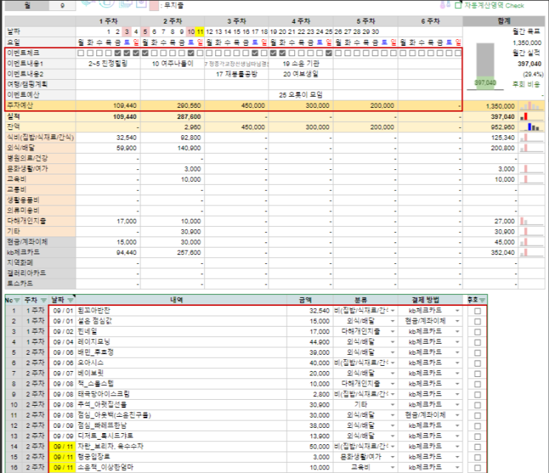The height and width of the screenshot is (473, 549).
Task: Select the 합계 column header
Action: tap(504, 21)
